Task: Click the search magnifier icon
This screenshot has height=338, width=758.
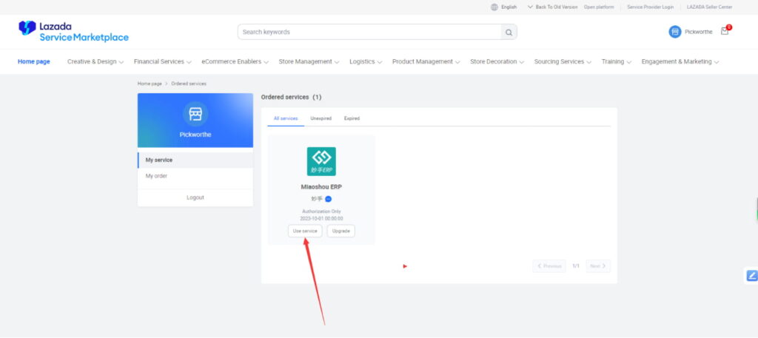Action: pos(509,33)
